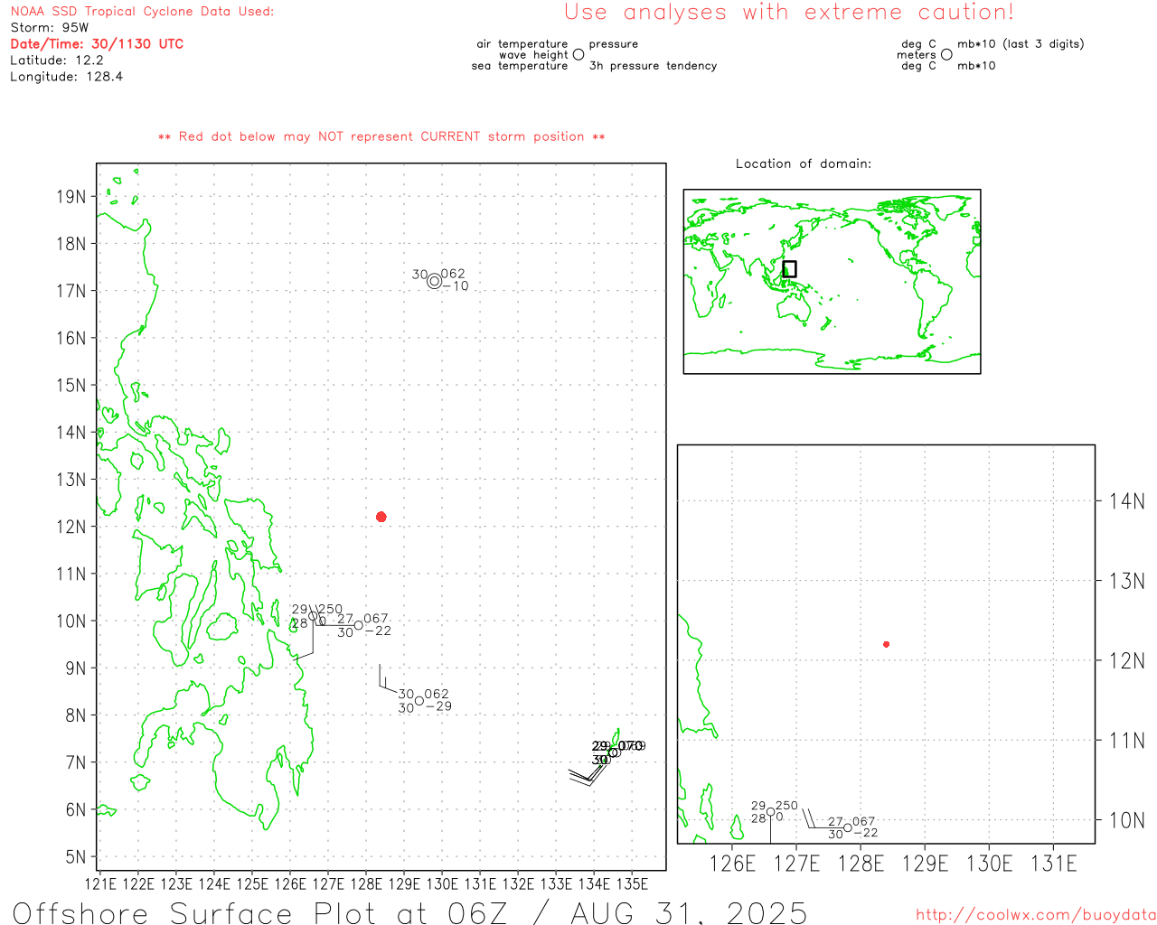Select inset map station circle beside 250
Screen dimensions: 1157x925
click(771, 811)
